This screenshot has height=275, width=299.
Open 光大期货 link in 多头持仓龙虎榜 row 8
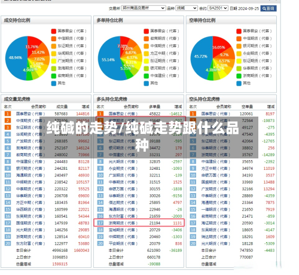123,161
